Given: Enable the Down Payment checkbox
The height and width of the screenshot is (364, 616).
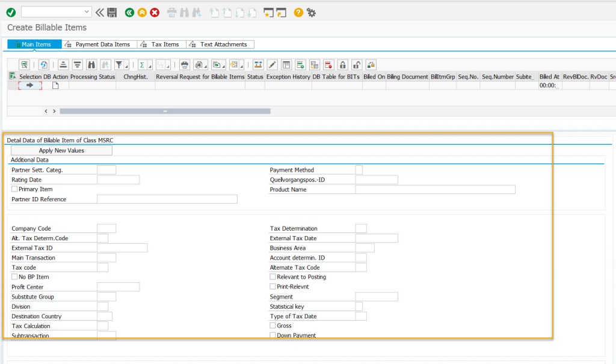Looking at the screenshot, I should pyautogui.click(x=272, y=335).
